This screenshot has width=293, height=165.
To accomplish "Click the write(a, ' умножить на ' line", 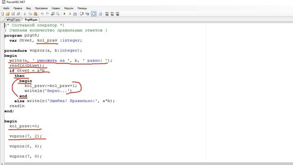I will click(61, 60).
